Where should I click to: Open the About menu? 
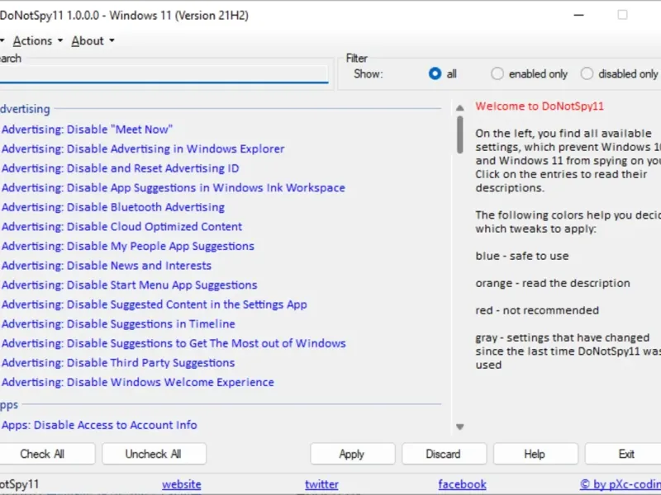(92, 40)
